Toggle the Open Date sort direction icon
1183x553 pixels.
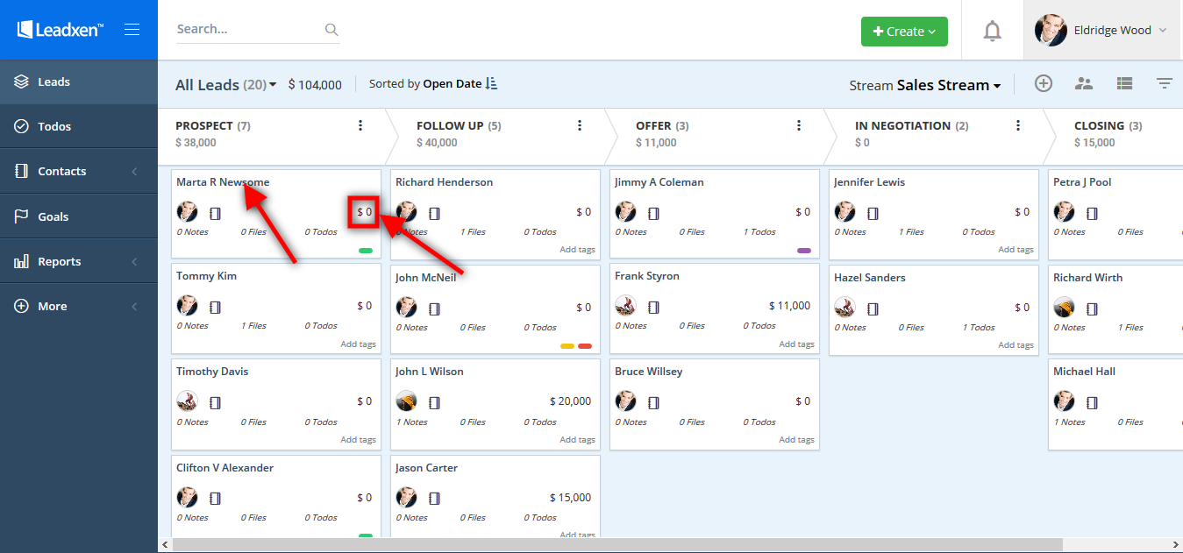(x=491, y=84)
